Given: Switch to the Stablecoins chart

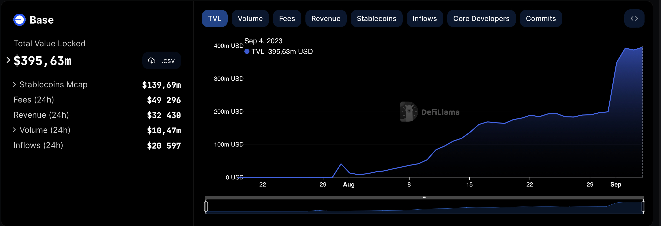Looking at the screenshot, I should [376, 18].
